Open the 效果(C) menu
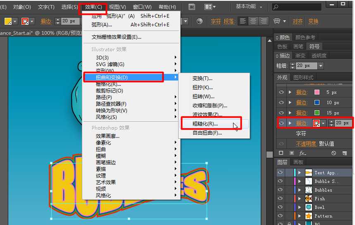Screen dimensions: 355x225 pos(93,7)
